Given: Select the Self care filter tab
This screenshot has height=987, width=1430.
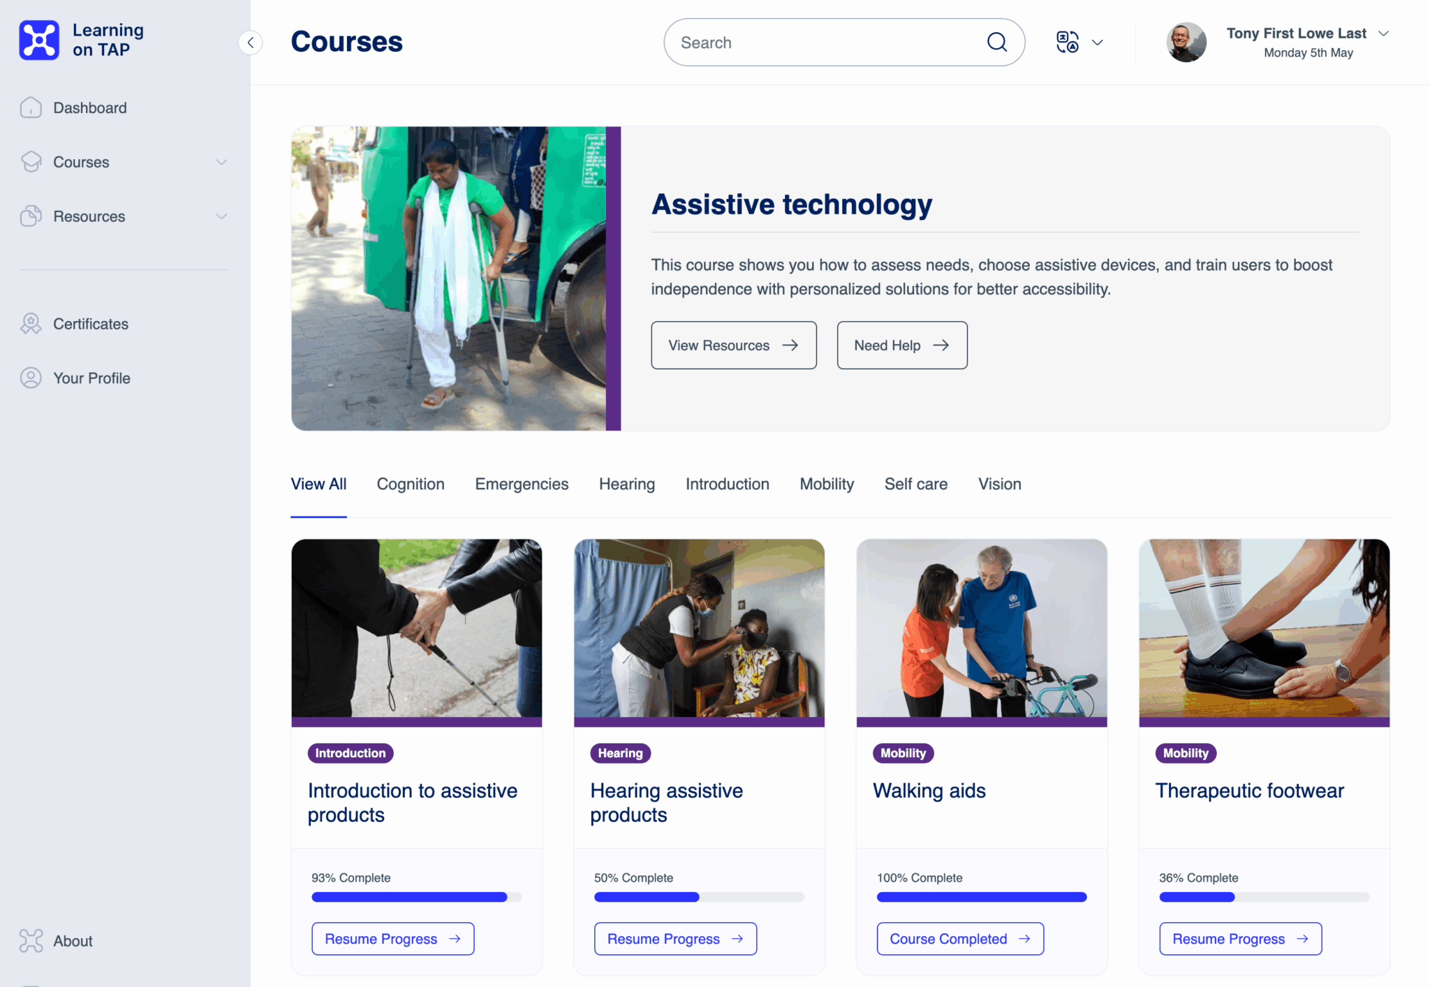Looking at the screenshot, I should pos(916,484).
